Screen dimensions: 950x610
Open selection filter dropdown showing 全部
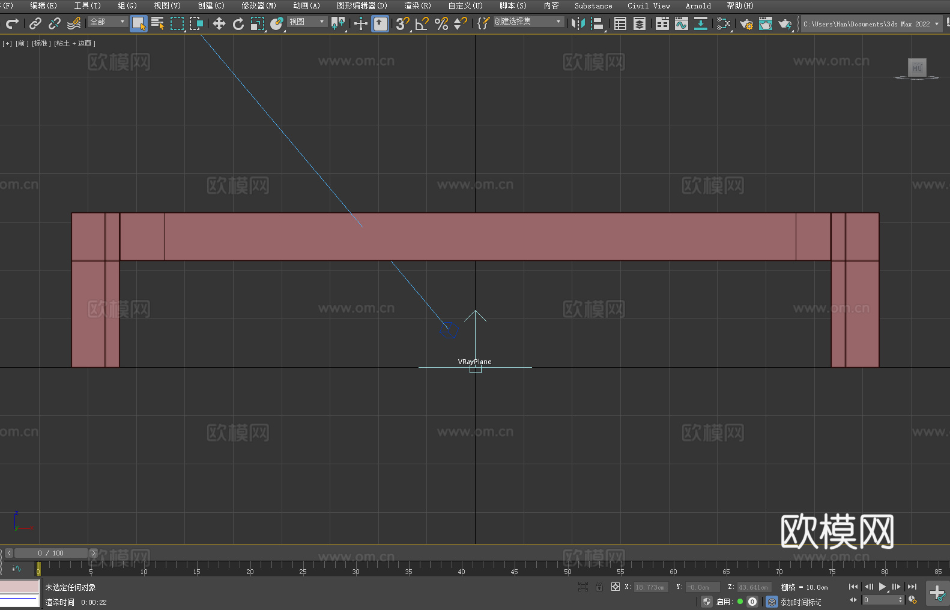pos(108,22)
